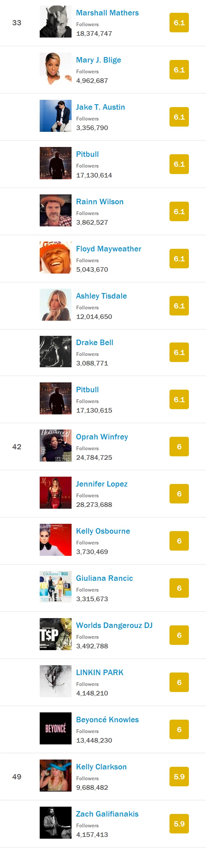Open Worlds Dangerouz DJ link
Image resolution: width=206 pixels, height=848 pixels.
coord(114,625)
